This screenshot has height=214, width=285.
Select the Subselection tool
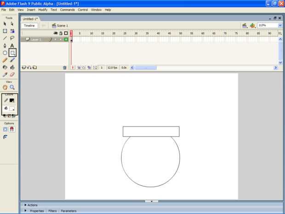(x=12, y=23)
